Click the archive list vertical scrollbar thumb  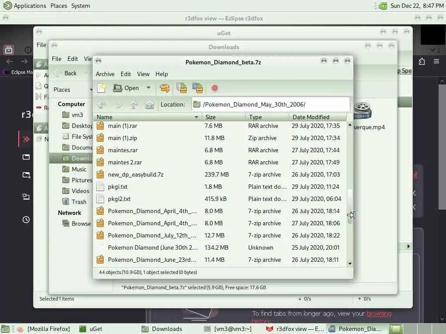350,207
